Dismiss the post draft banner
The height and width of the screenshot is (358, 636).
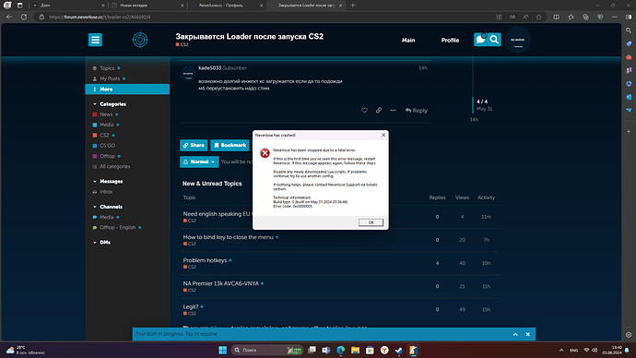point(528,334)
